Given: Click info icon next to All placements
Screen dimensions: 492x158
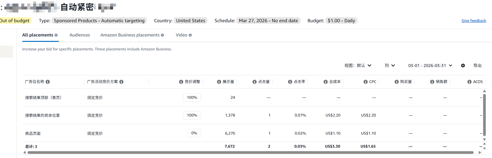Looking at the screenshot, I should (x=56, y=35).
